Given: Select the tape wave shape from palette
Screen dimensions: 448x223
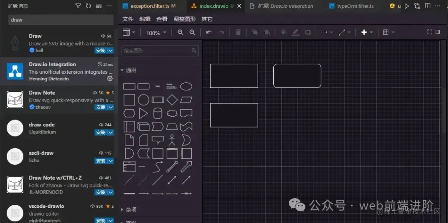Looking at the screenshot, I should tap(186, 127).
